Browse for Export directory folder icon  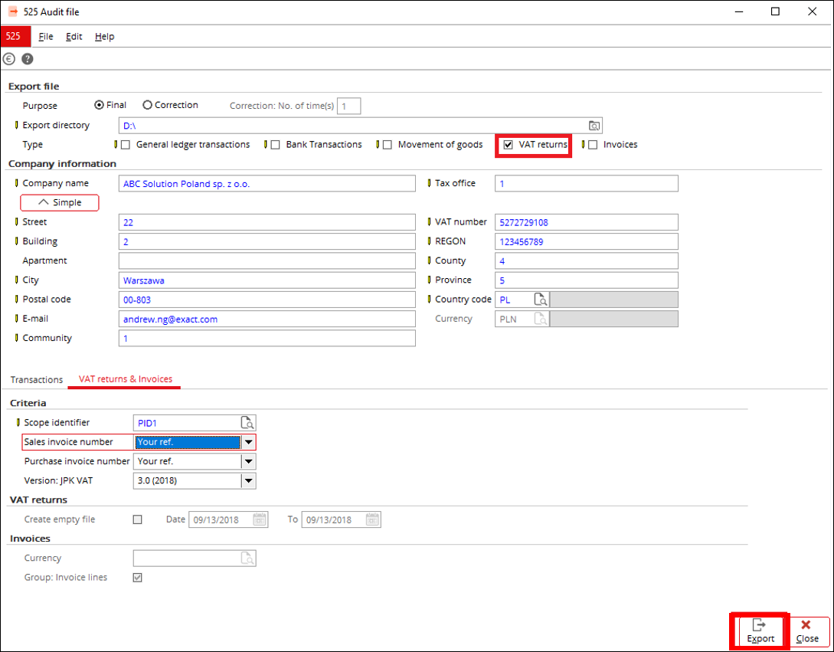[x=594, y=126]
